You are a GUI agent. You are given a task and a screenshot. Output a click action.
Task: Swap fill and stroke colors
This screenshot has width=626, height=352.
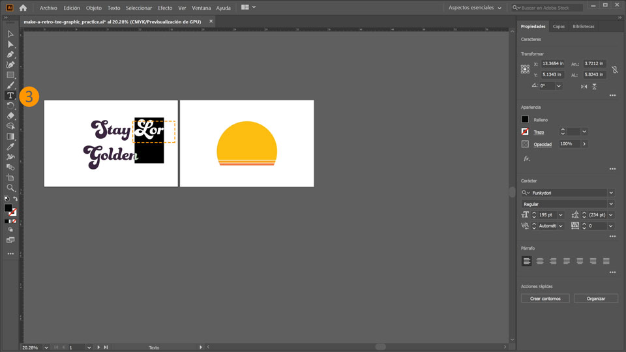(15, 198)
